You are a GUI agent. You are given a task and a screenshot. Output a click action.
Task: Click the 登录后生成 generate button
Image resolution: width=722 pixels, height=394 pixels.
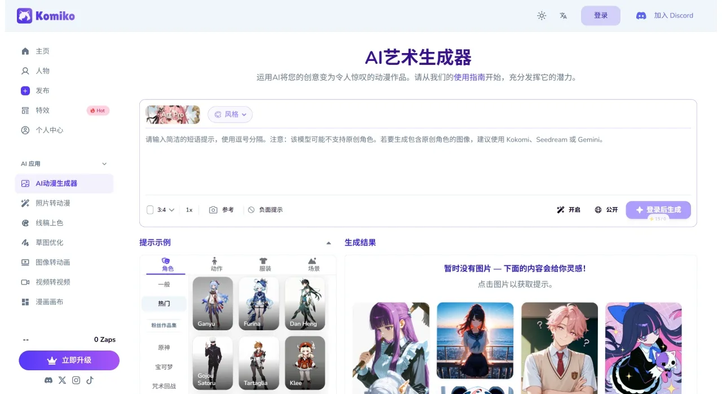pos(658,210)
